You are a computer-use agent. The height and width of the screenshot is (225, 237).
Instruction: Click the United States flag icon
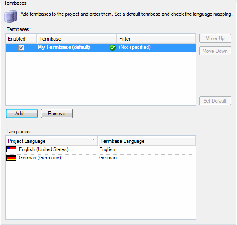point(11,149)
